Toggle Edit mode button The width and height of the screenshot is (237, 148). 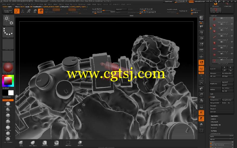pyautogui.click(x=17, y=11)
